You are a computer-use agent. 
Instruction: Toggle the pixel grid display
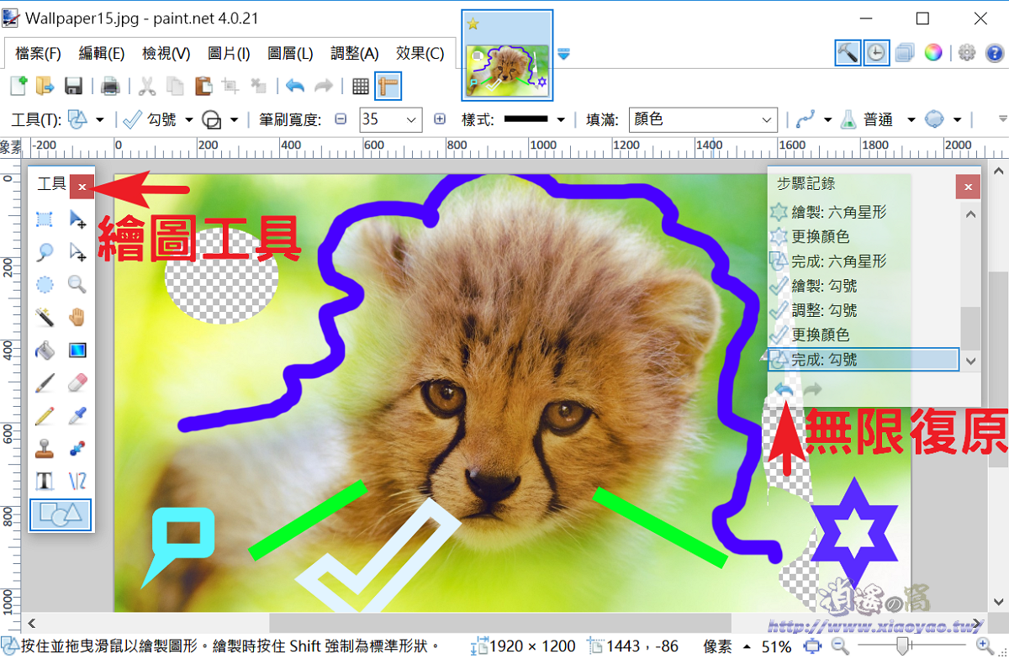click(x=361, y=86)
